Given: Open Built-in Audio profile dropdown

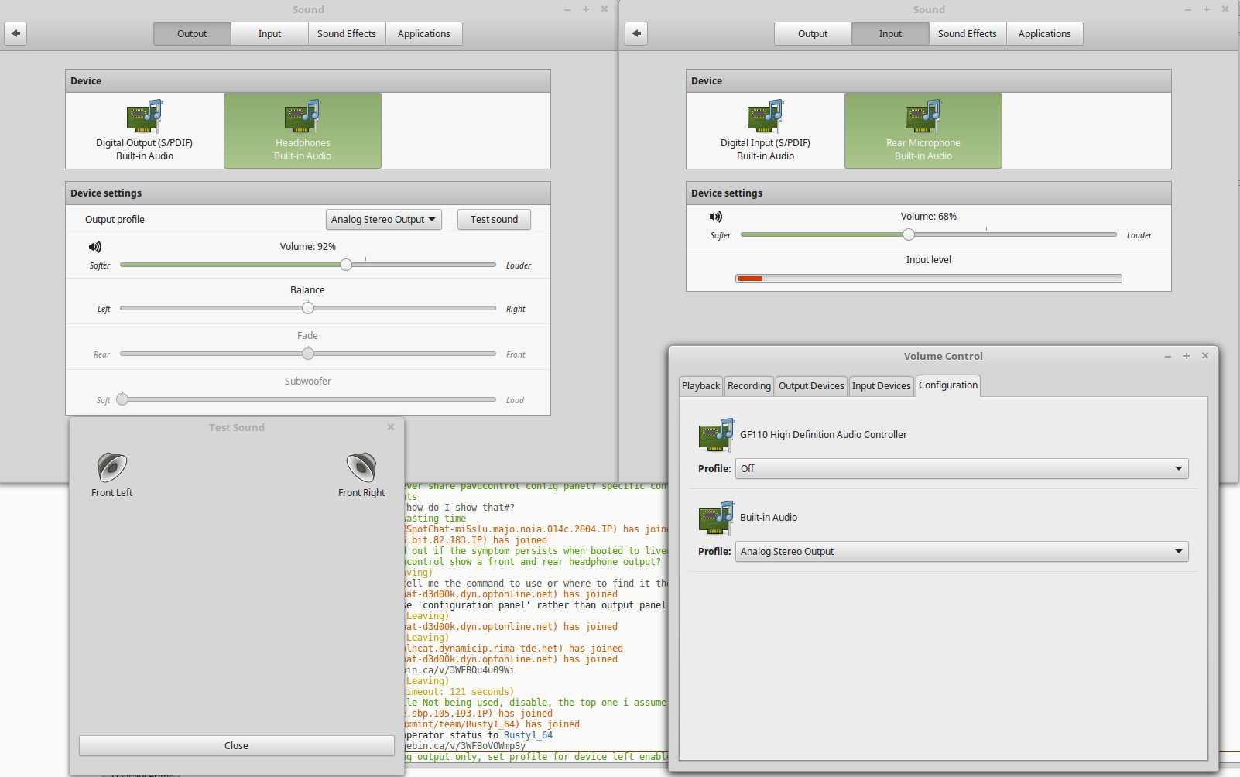Looking at the screenshot, I should (961, 552).
